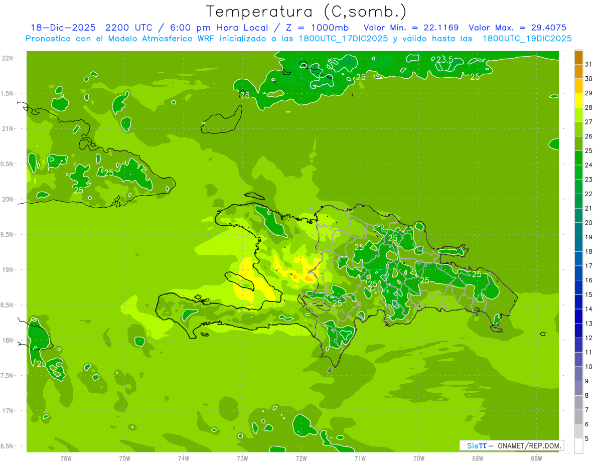Click the '74W' longitude axis label
Screen dimensions: 602x465
coord(184,458)
